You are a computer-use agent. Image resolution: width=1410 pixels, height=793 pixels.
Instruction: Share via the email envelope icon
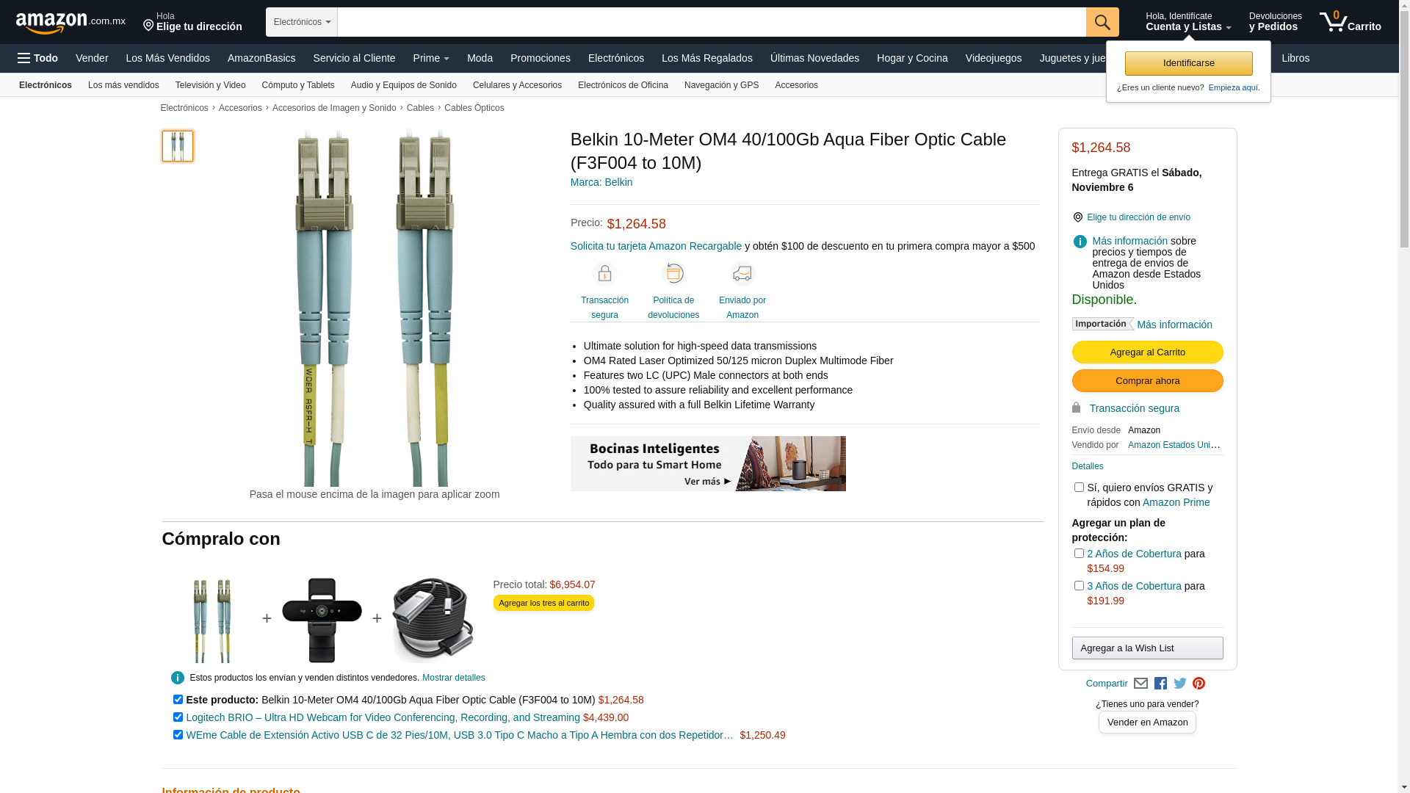pyautogui.click(x=1140, y=684)
